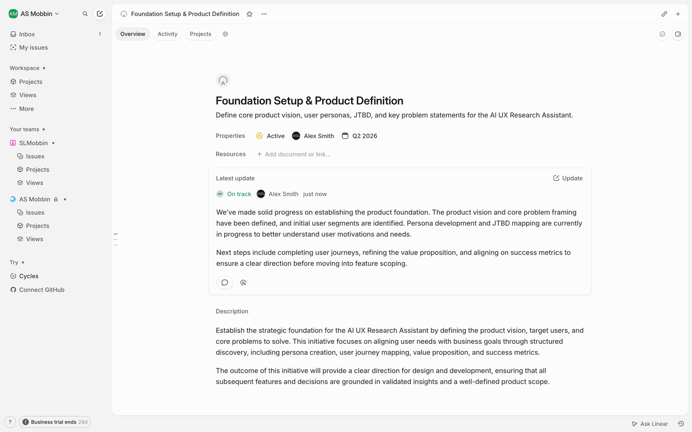Change owner Alex Smith in Properties
Screen dimensions: 692x432
tap(313, 136)
